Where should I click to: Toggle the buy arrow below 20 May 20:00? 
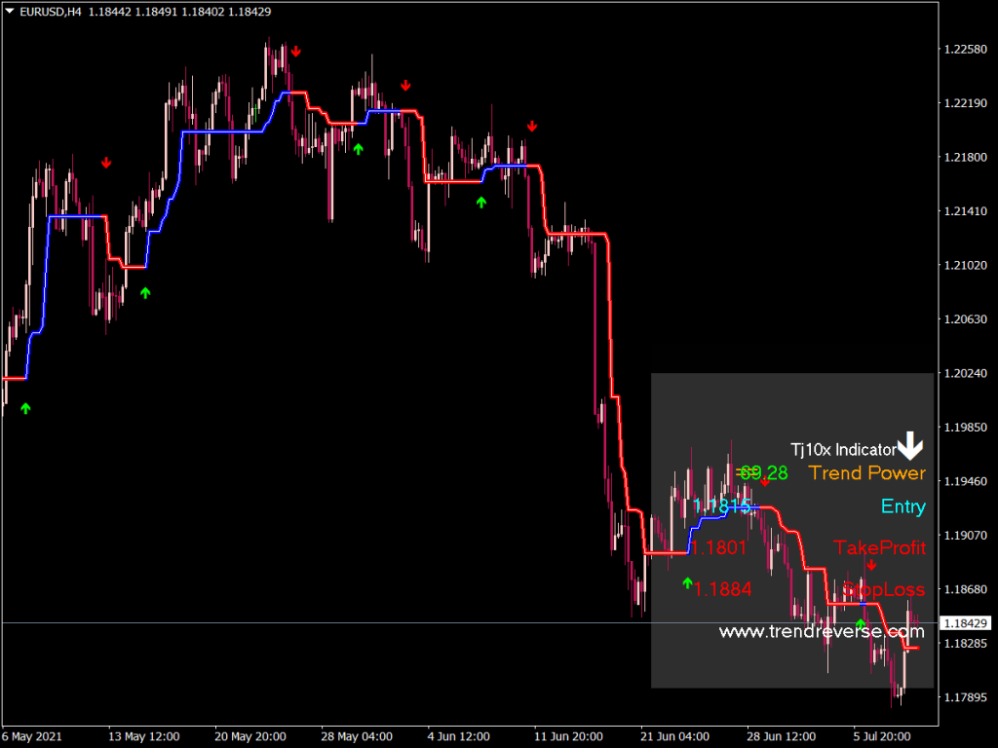(144, 292)
